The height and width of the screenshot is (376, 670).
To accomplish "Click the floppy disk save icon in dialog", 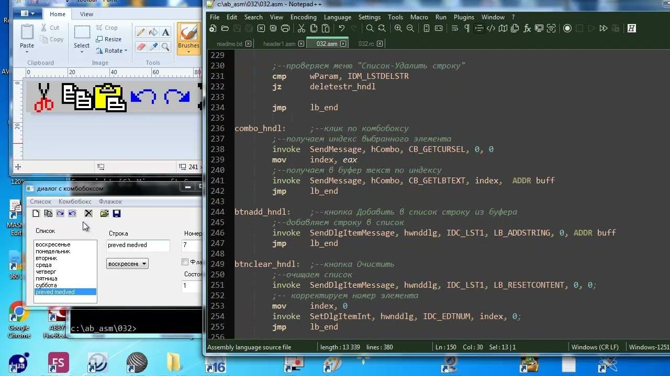I will 117,213.
